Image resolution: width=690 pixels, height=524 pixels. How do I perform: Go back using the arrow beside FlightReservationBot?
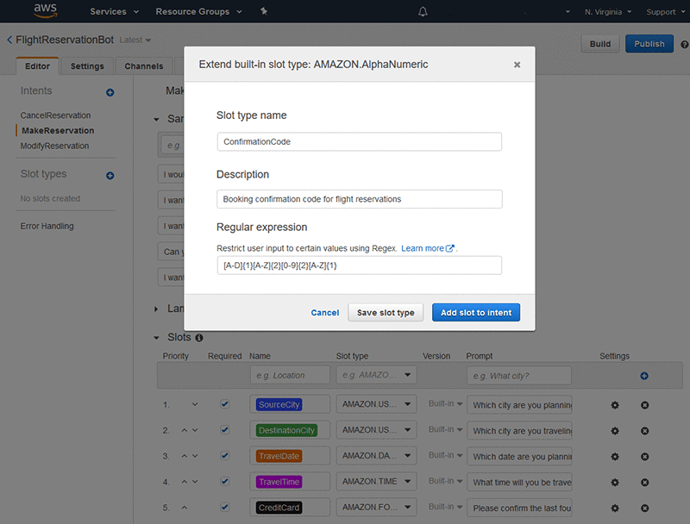[x=9, y=40]
